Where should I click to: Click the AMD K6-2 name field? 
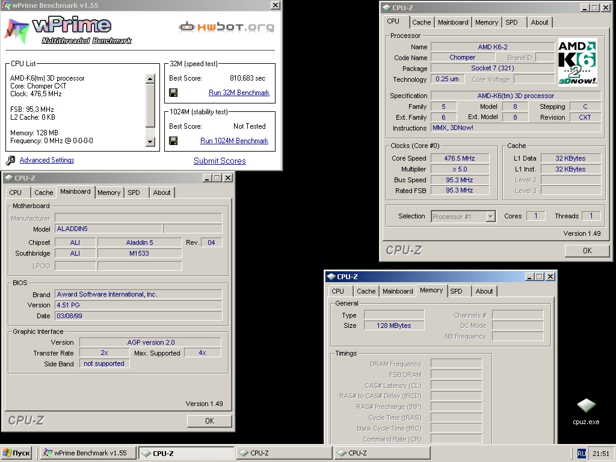pos(493,47)
